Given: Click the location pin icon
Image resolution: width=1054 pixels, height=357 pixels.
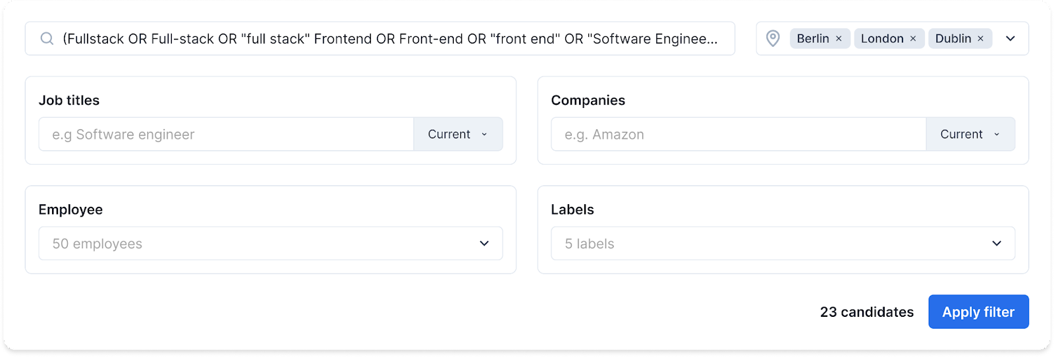Looking at the screenshot, I should click(x=773, y=39).
